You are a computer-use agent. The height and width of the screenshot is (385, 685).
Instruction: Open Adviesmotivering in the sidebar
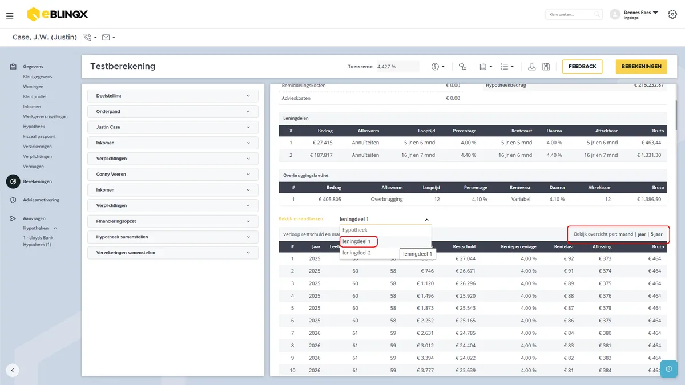point(41,200)
